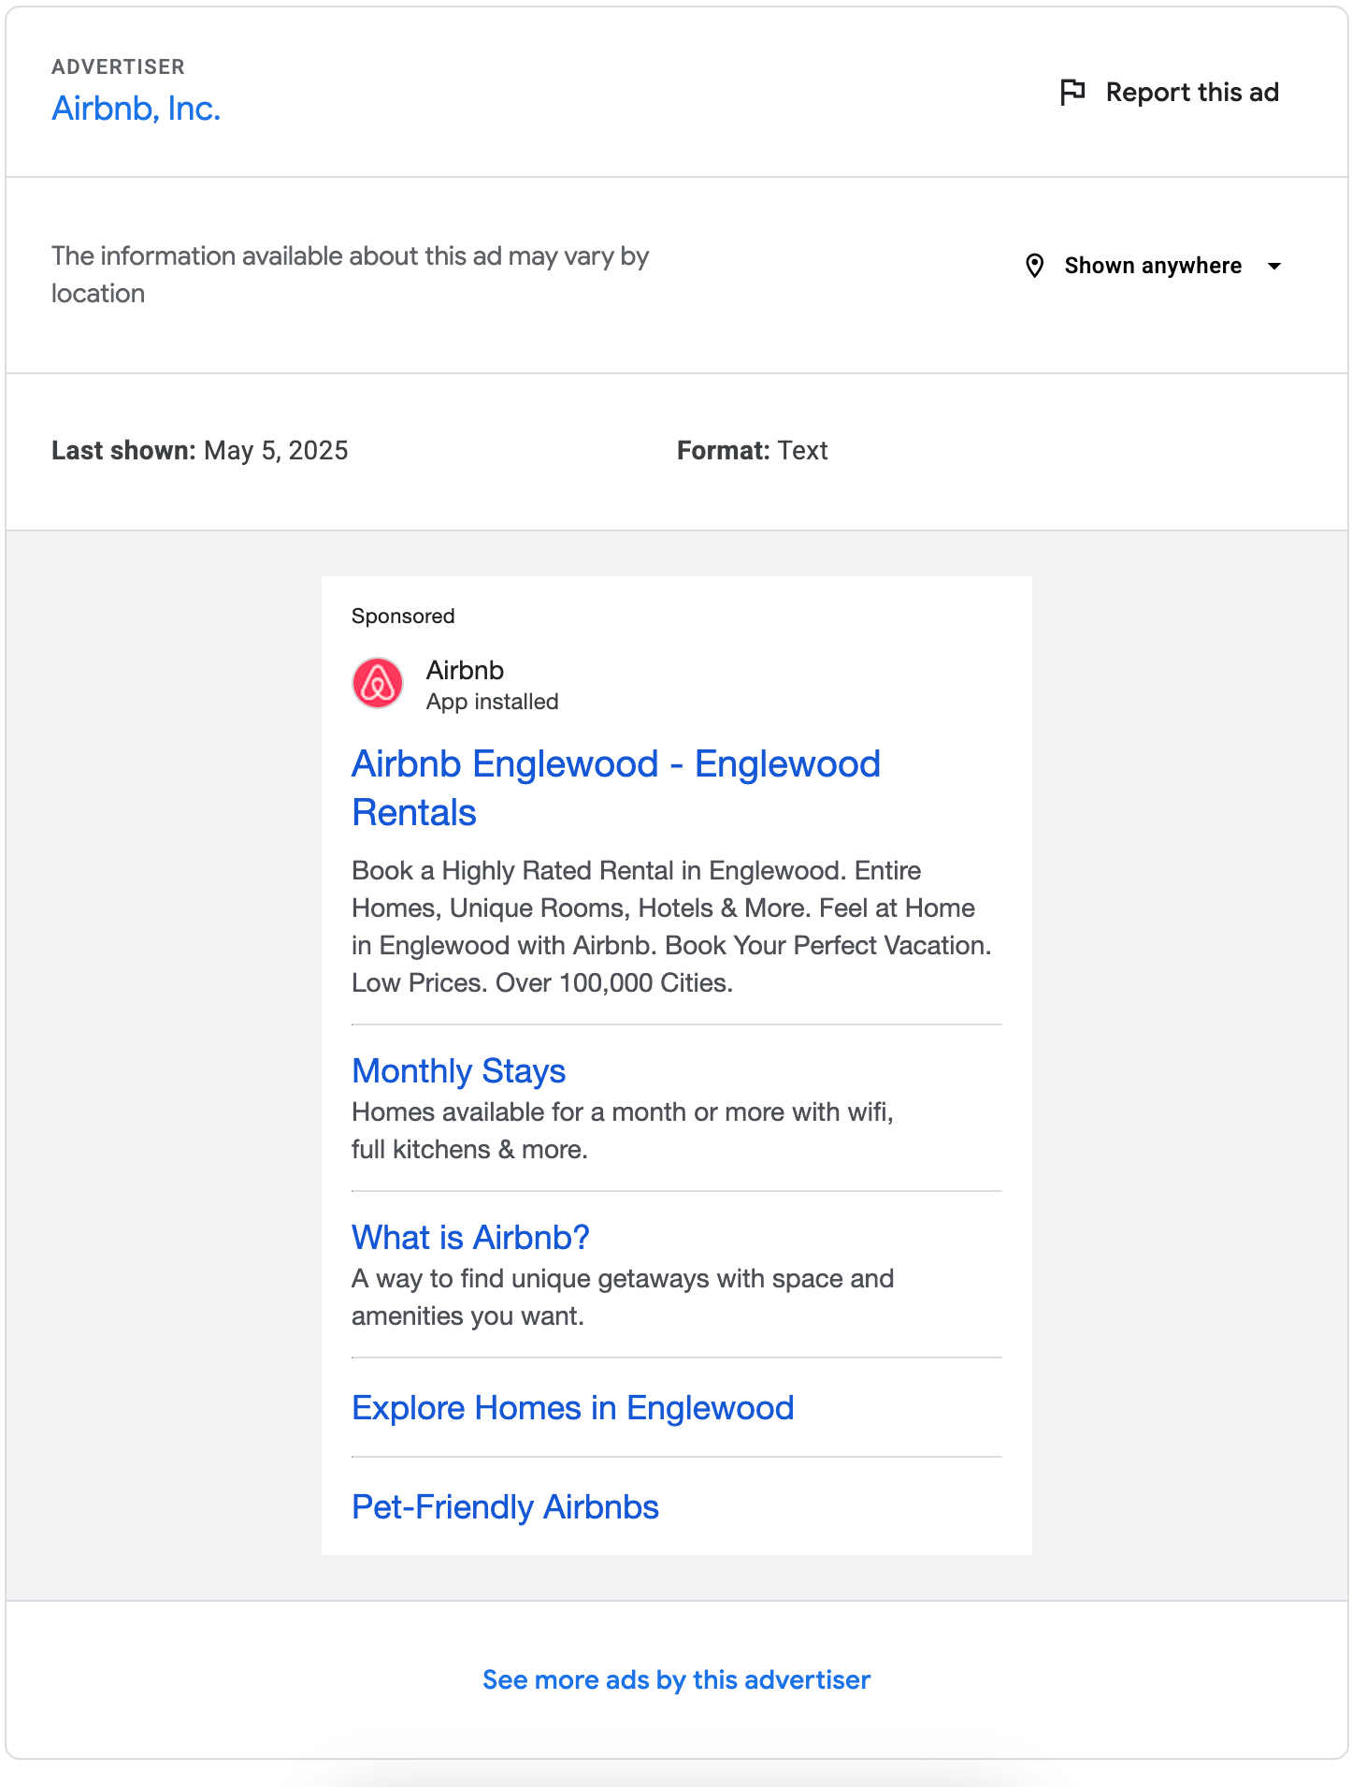Click the App installed text under Airbnb
Screen dimensions: 1352x1787
coord(491,702)
